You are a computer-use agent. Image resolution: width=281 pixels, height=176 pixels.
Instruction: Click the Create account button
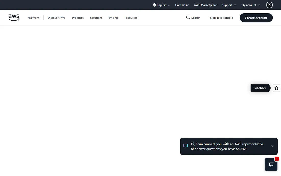tap(256, 18)
